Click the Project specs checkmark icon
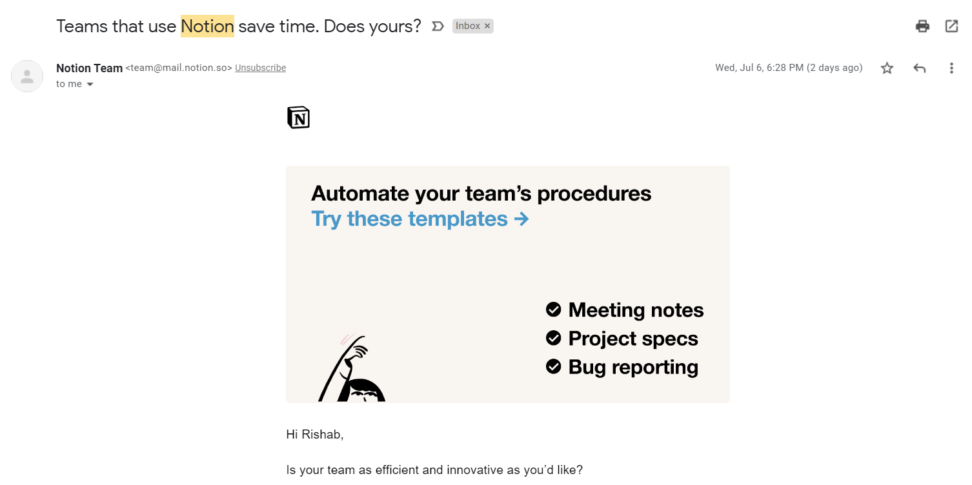 click(553, 338)
